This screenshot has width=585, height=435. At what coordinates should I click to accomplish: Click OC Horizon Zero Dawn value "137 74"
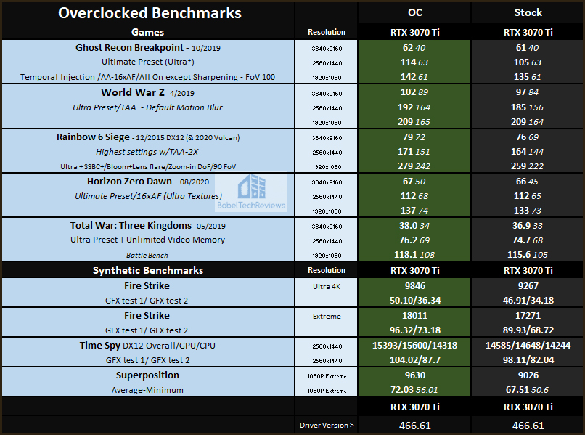tap(414, 211)
